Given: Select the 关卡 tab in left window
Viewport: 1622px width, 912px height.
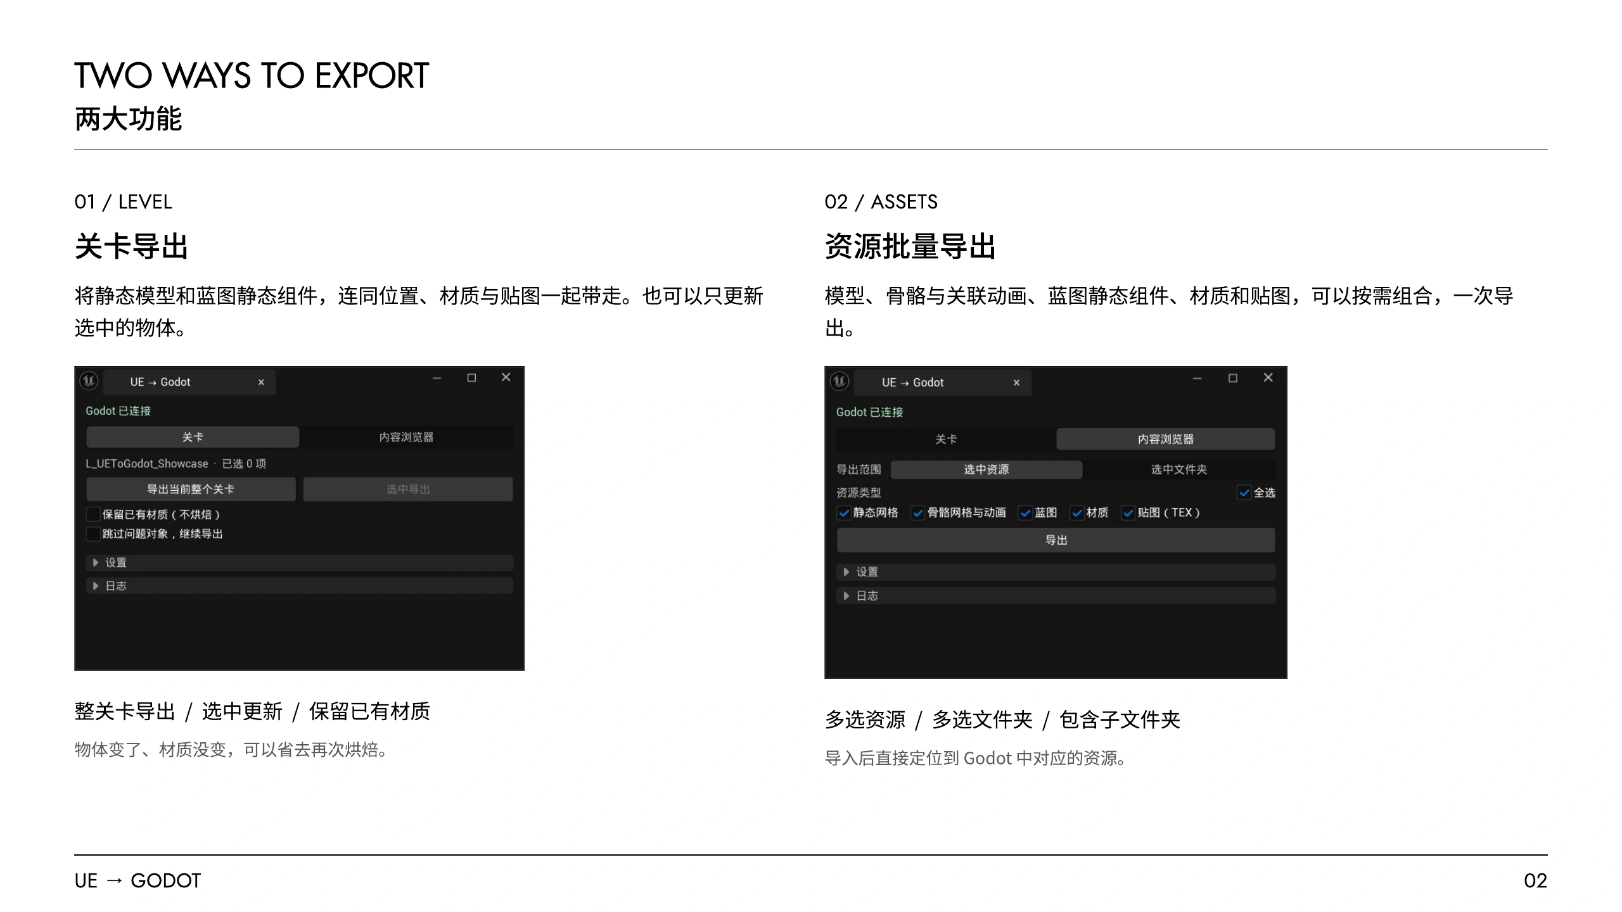Looking at the screenshot, I should tap(193, 437).
